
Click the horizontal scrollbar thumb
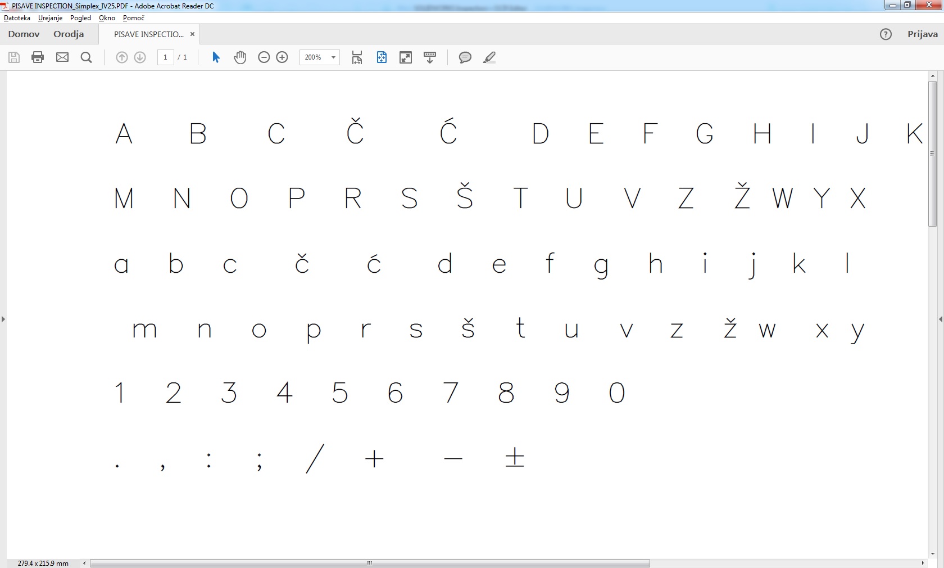[370, 563]
